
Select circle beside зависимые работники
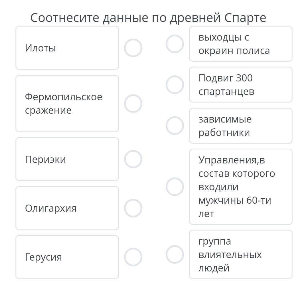coord(175,126)
